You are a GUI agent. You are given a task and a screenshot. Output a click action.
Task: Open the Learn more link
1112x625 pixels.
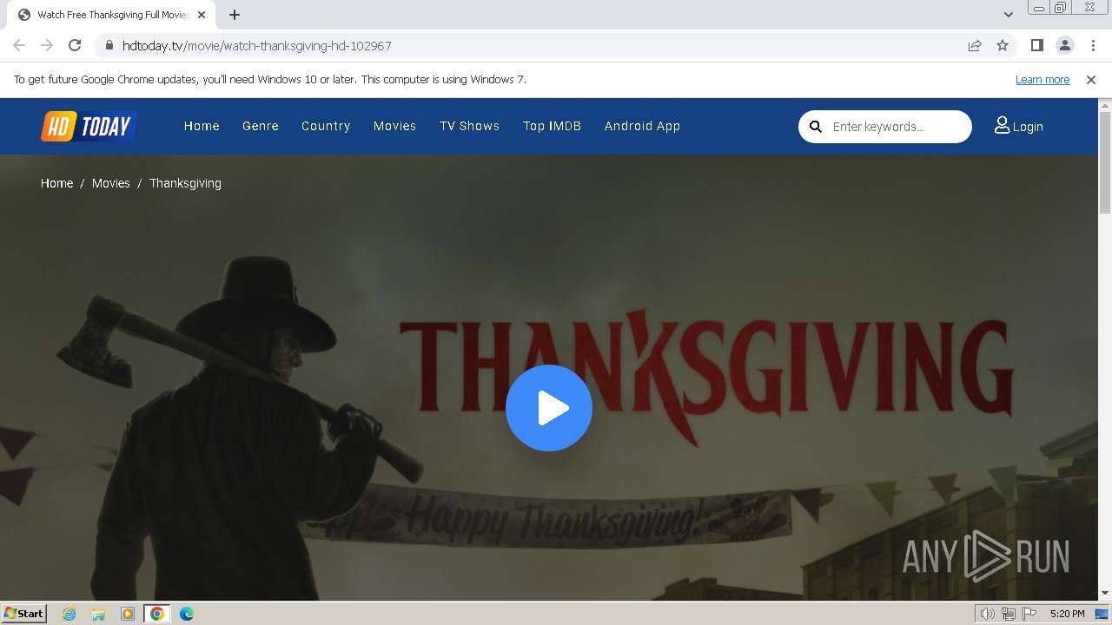1042,79
